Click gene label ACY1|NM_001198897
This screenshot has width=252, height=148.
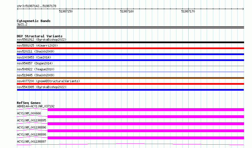(31, 142)
